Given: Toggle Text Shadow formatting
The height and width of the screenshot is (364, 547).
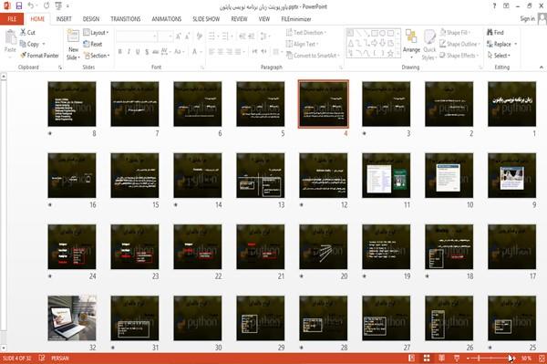Looking at the screenshot, I should 147,52.
